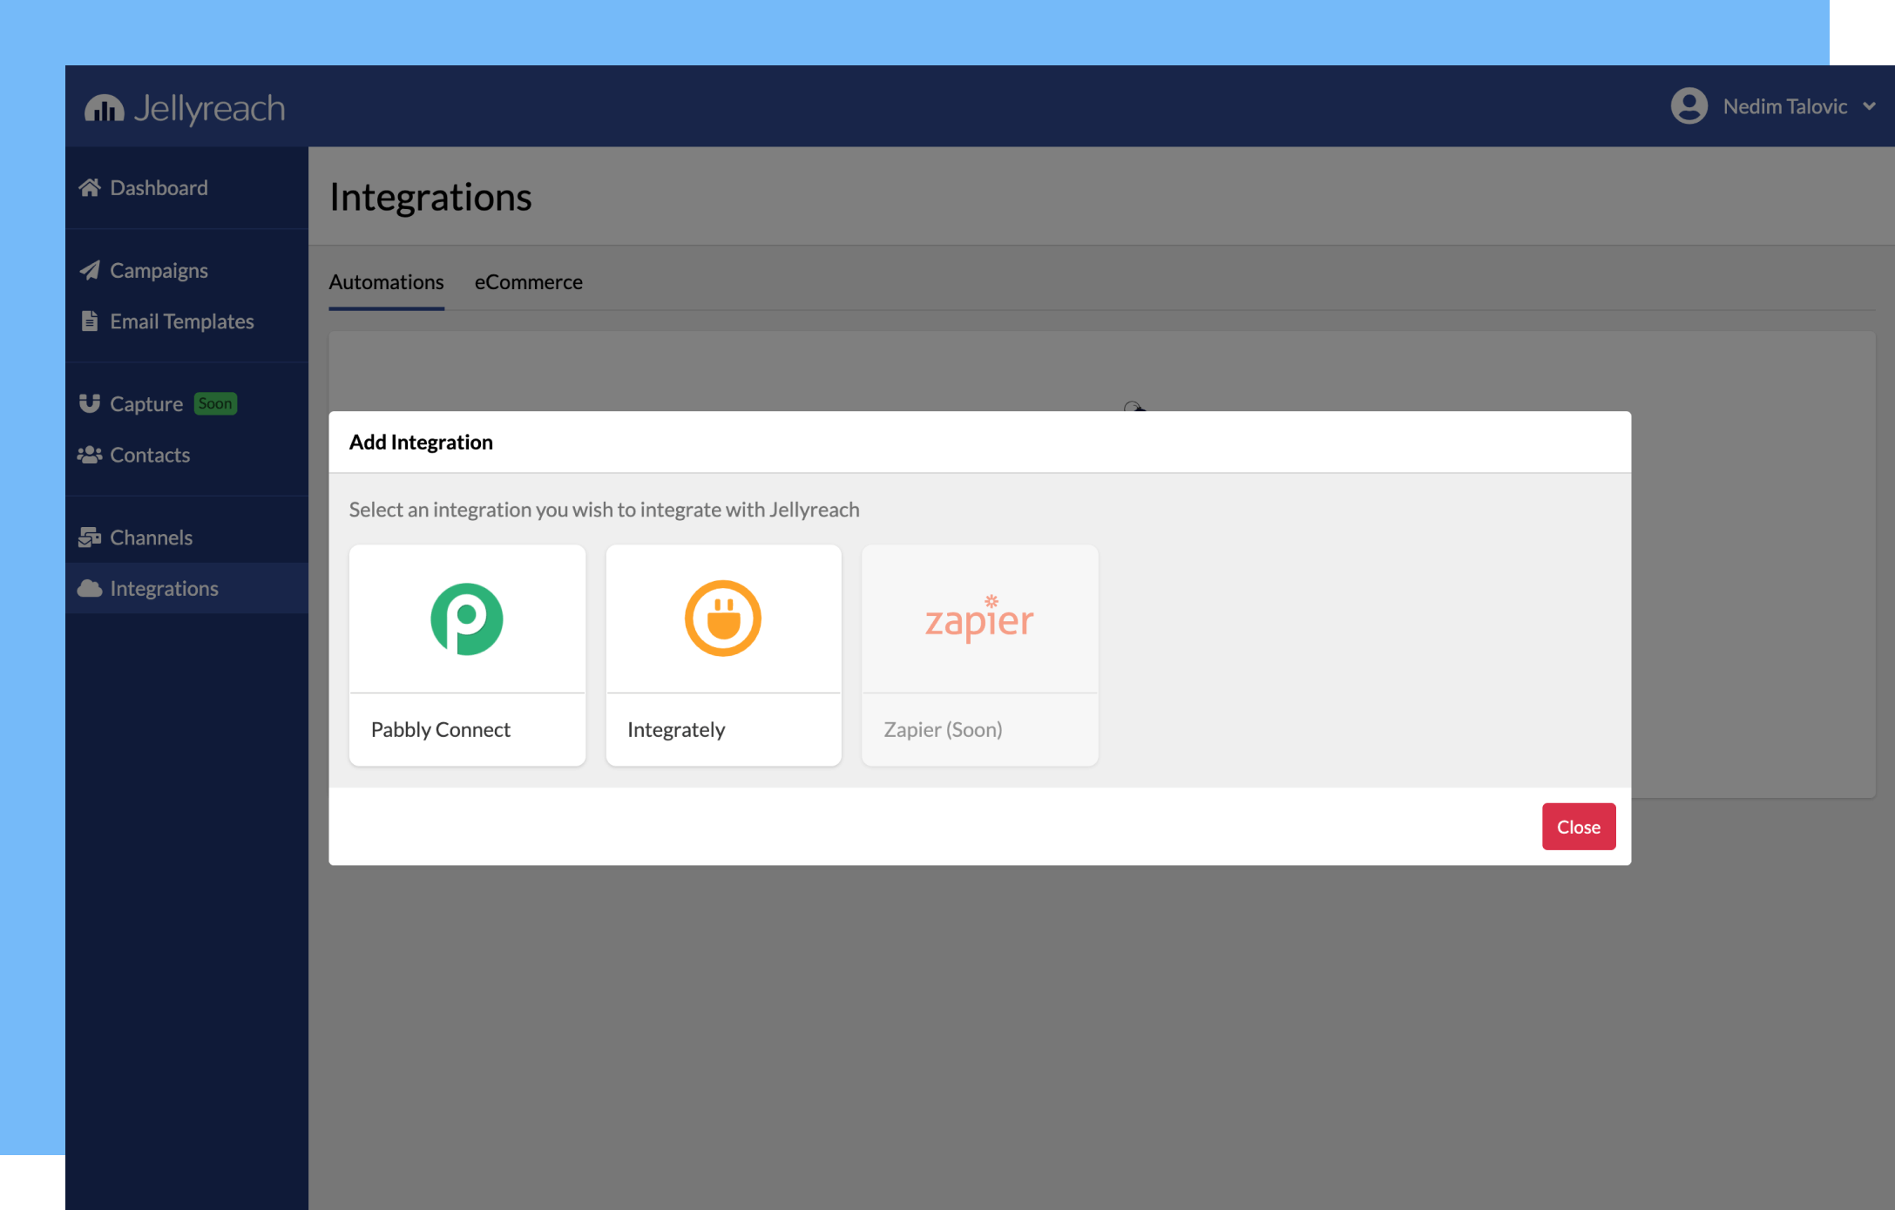The height and width of the screenshot is (1210, 1895).
Task: Click the Capture magnet icon
Action: click(90, 403)
